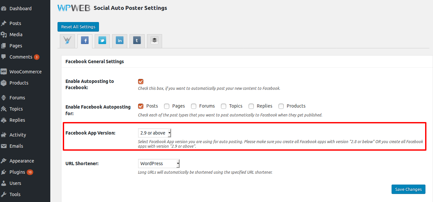
Task: Open the Facebook App Version dropdown
Action: [x=155, y=133]
